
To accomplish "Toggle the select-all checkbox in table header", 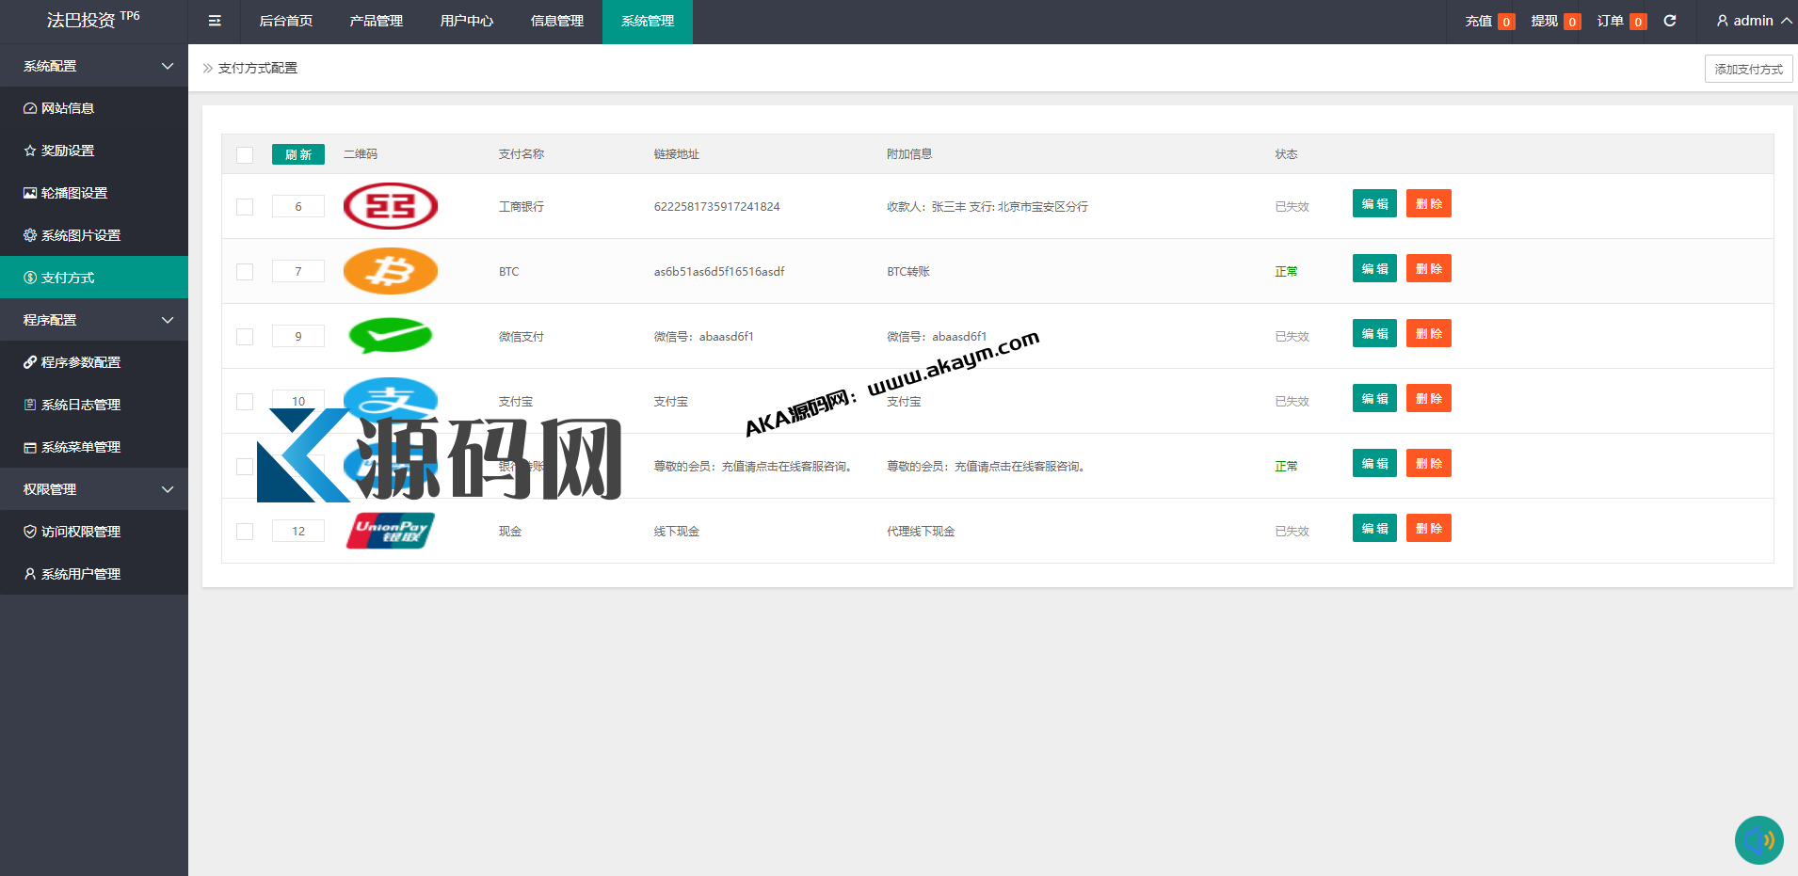I will click(x=245, y=155).
